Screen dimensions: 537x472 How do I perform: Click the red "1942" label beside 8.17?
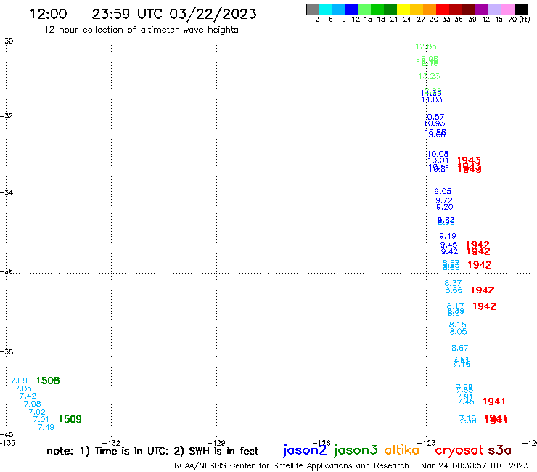[484, 306]
